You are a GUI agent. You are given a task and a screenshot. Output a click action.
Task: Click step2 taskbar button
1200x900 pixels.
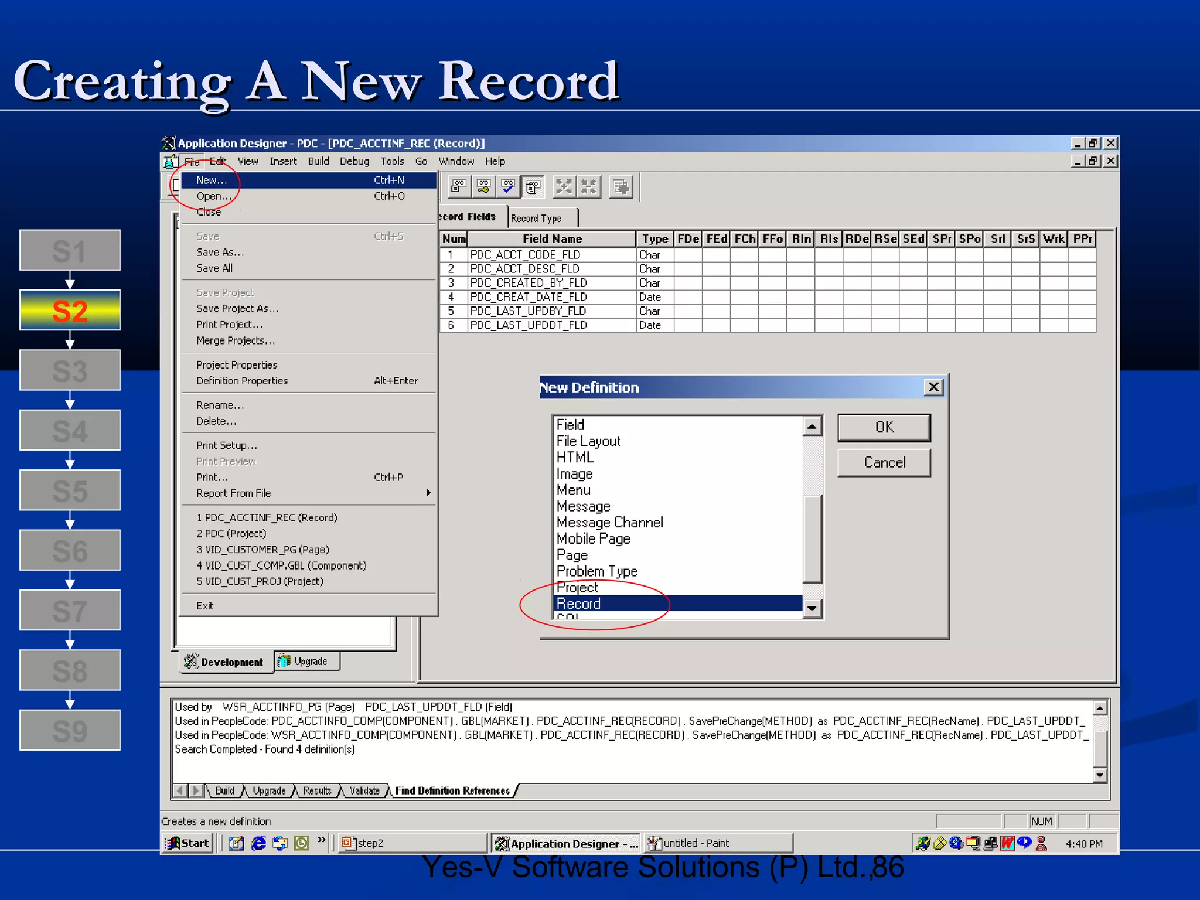[412, 843]
